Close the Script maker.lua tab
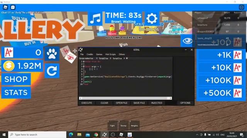 tap(97, 58)
